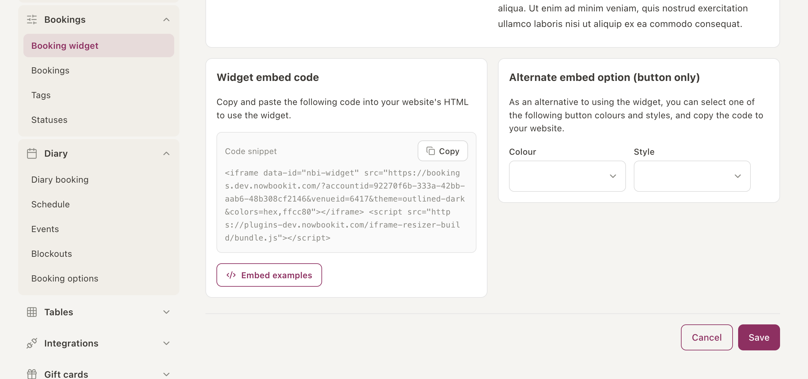
Task: Click the Tables grid icon
Action: pyautogui.click(x=32, y=312)
